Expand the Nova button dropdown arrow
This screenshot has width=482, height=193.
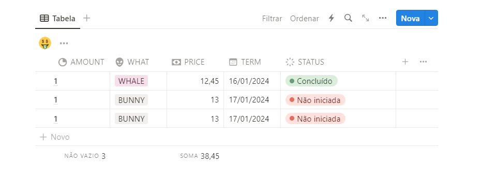(431, 18)
